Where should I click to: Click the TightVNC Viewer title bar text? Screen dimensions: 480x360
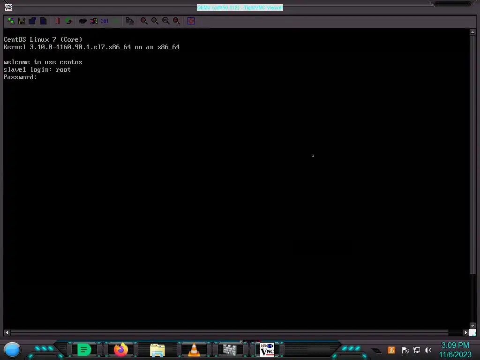240,7
